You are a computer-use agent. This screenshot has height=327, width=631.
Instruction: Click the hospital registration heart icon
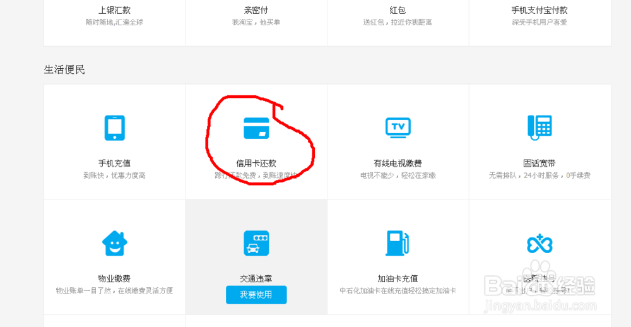(540, 244)
